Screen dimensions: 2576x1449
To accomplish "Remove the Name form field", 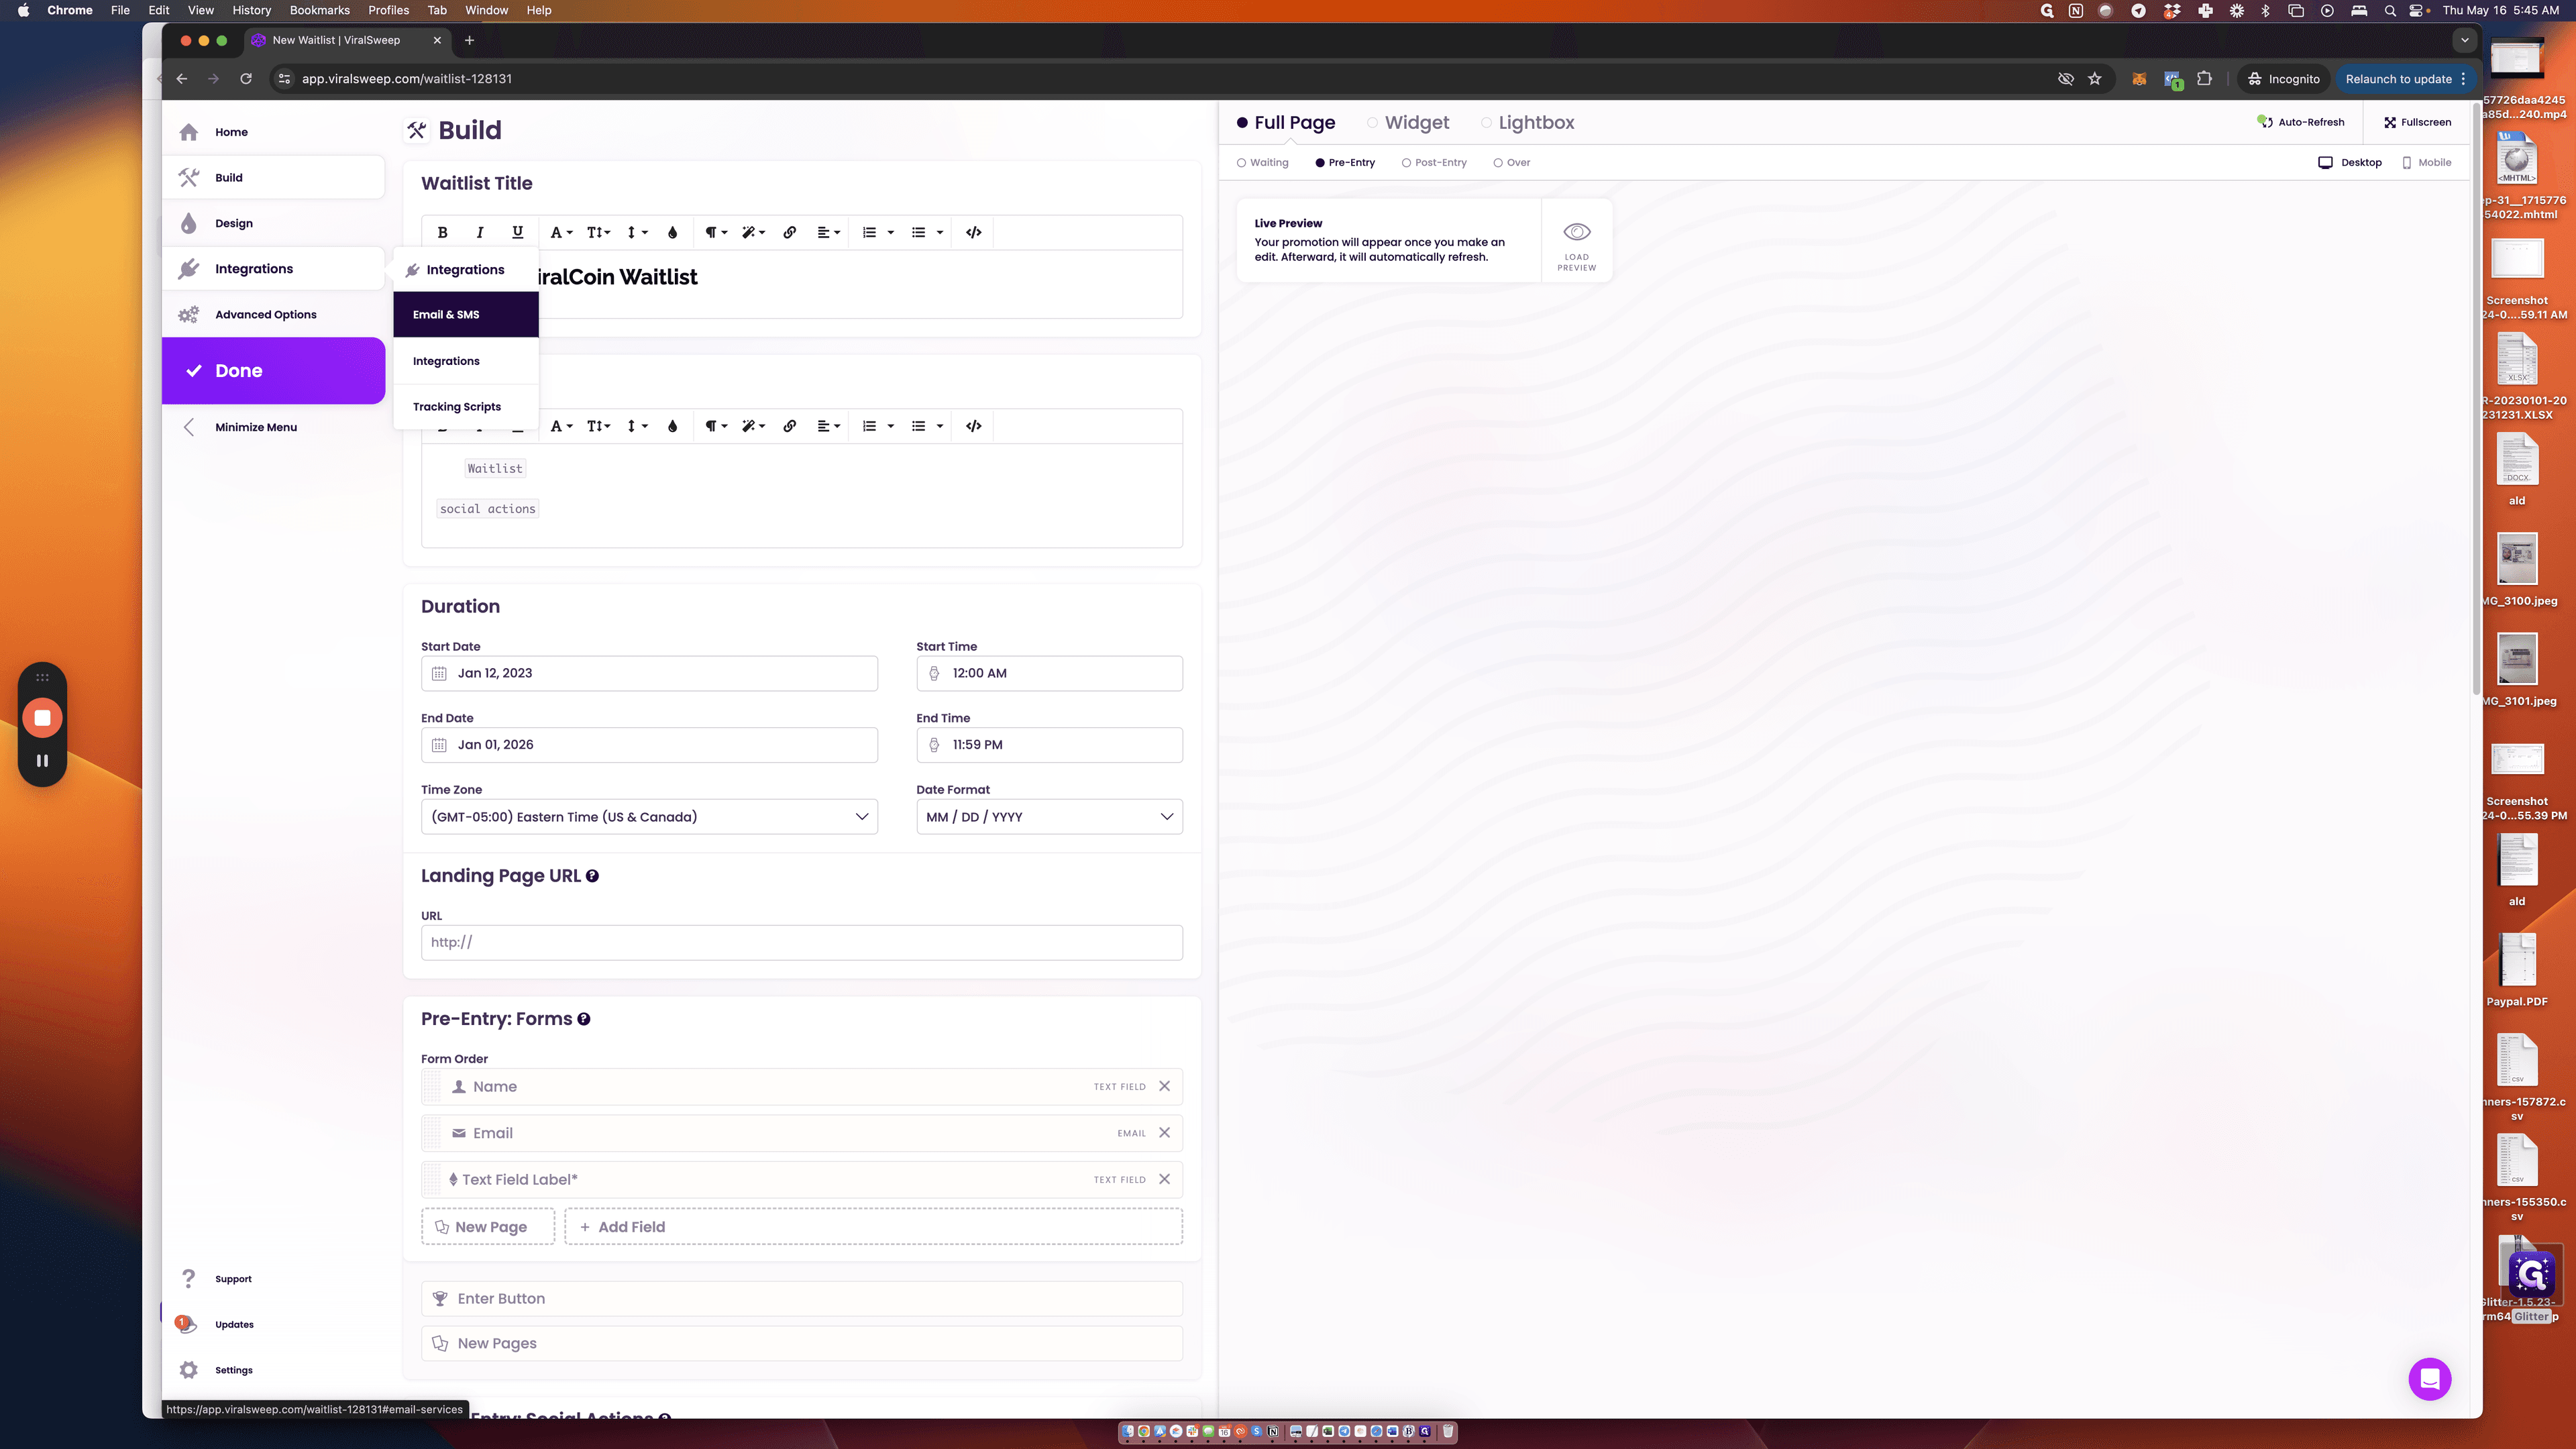I will (x=1164, y=1086).
